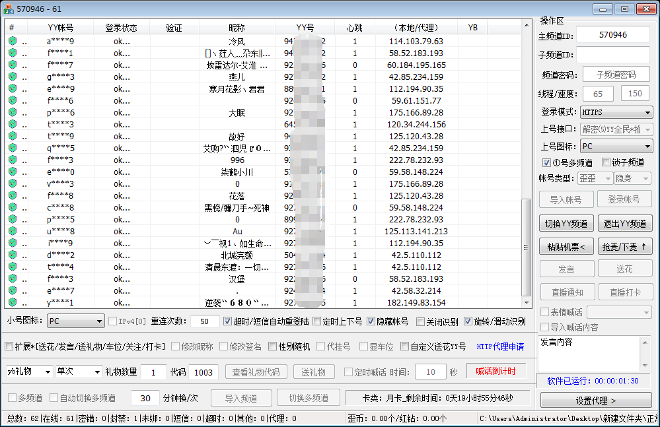This screenshot has width=660, height=427.
Task: Select nickname cell 黑榜/镰刀手~死神
Action: 237,208
